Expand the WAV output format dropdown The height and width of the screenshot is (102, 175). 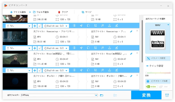[x=168, y=25]
